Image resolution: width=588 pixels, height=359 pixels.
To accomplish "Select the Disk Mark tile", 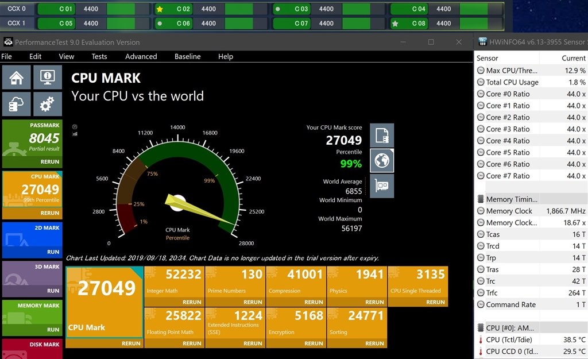I will tap(33, 349).
